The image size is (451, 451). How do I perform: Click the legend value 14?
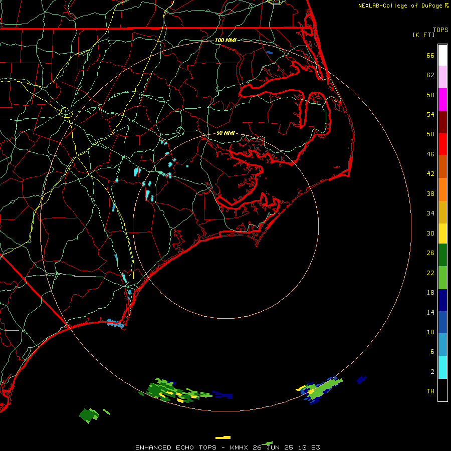coord(430,312)
